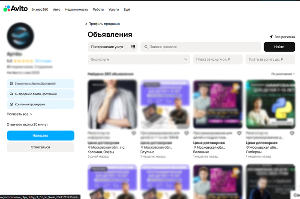Go to the Услуги section
Image resolution: width=300 pixels, height=199 pixels.
pos(114,9)
